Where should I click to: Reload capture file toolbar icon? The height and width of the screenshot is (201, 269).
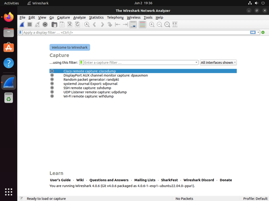(77, 24)
